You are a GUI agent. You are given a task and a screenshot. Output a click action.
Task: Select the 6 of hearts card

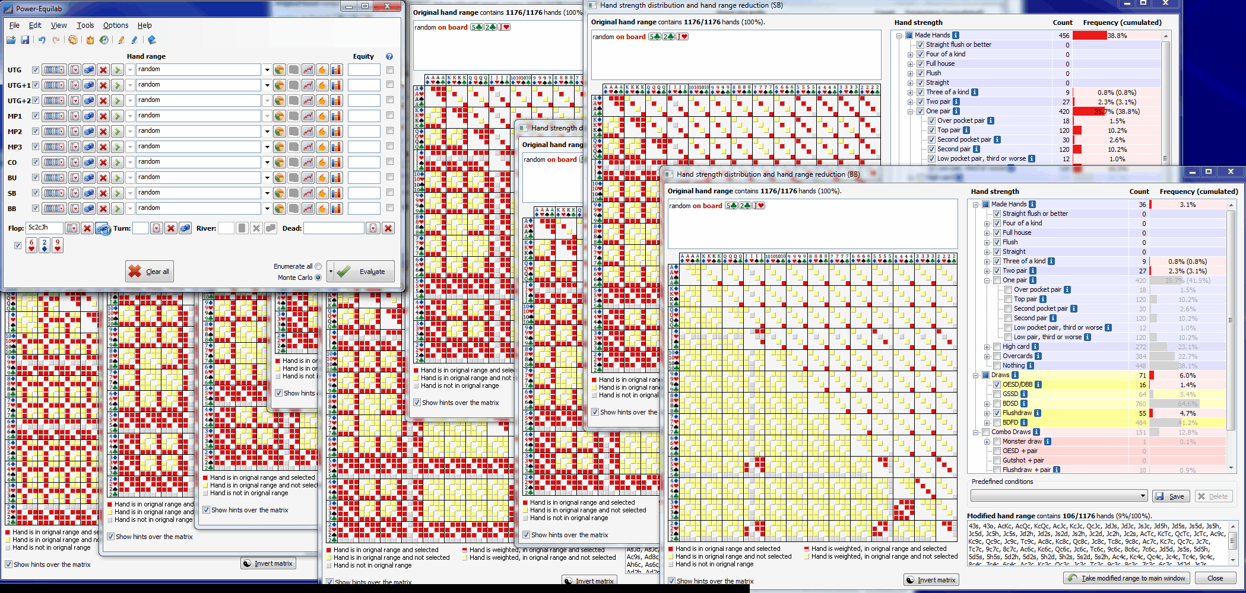[x=31, y=245]
